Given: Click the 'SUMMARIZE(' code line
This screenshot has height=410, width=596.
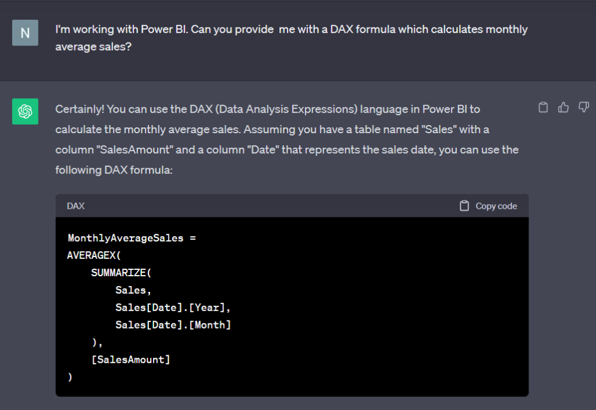Looking at the screenshot, I should click(121, 273).
